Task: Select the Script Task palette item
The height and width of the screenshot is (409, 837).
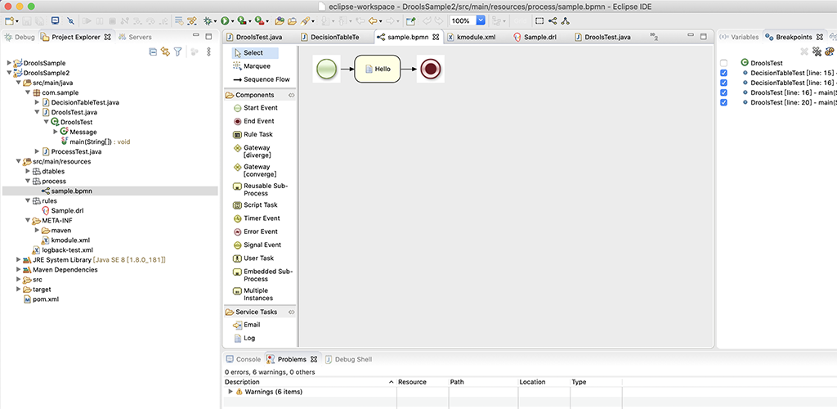Action: pos(256,205)
